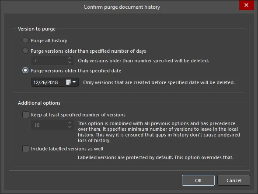Confirm the purge with OK
The width and height of the screenshot is (258, 194).
pyautogui.click(x=198, y=180)
